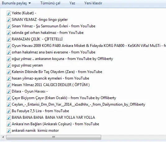Click the audio icon for BANA BANA BANA YAR YOLLA
The height and width of the screenshot is (142, 166).
pyautogui.click(x=9, y=118)
